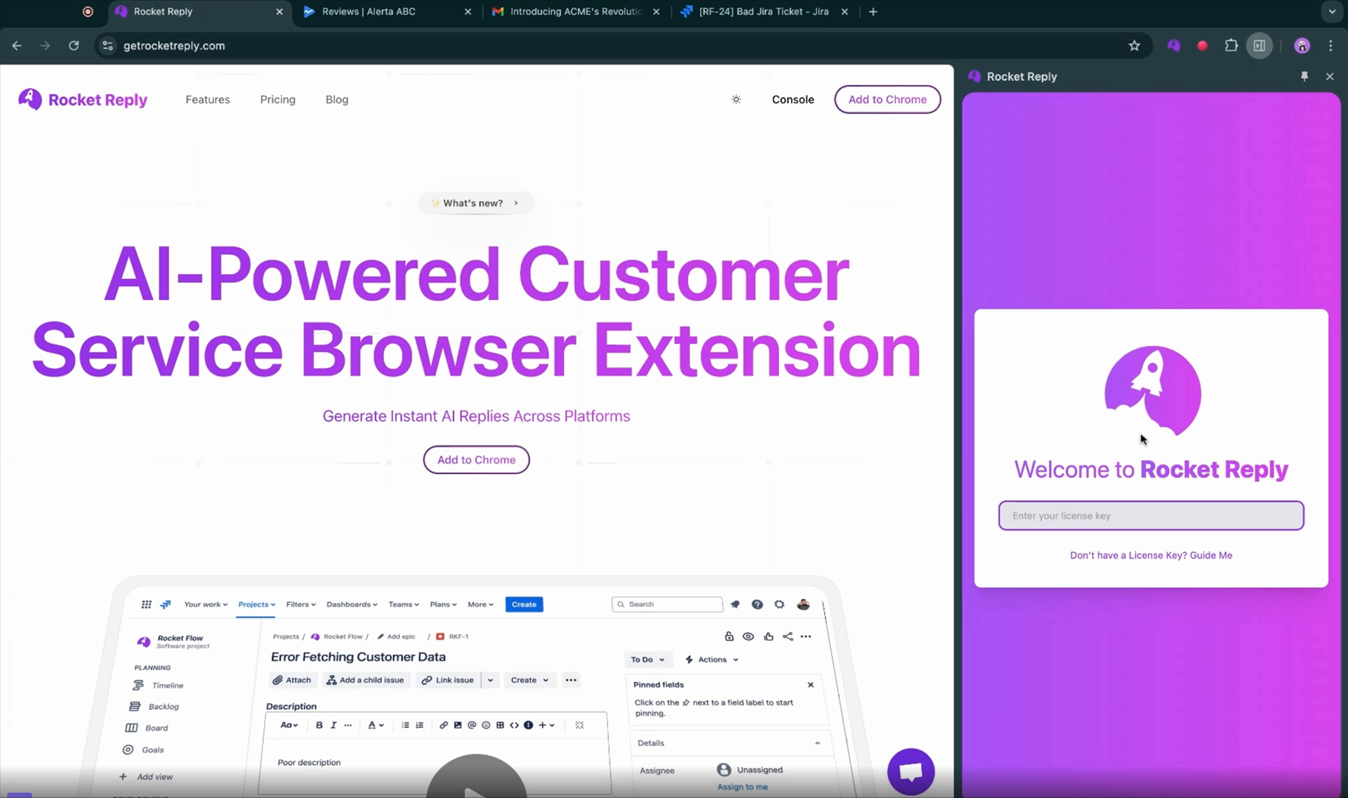Expand the Create button dropdown arrow
This screenshot has width=1348, height=798.
[547, 679]
